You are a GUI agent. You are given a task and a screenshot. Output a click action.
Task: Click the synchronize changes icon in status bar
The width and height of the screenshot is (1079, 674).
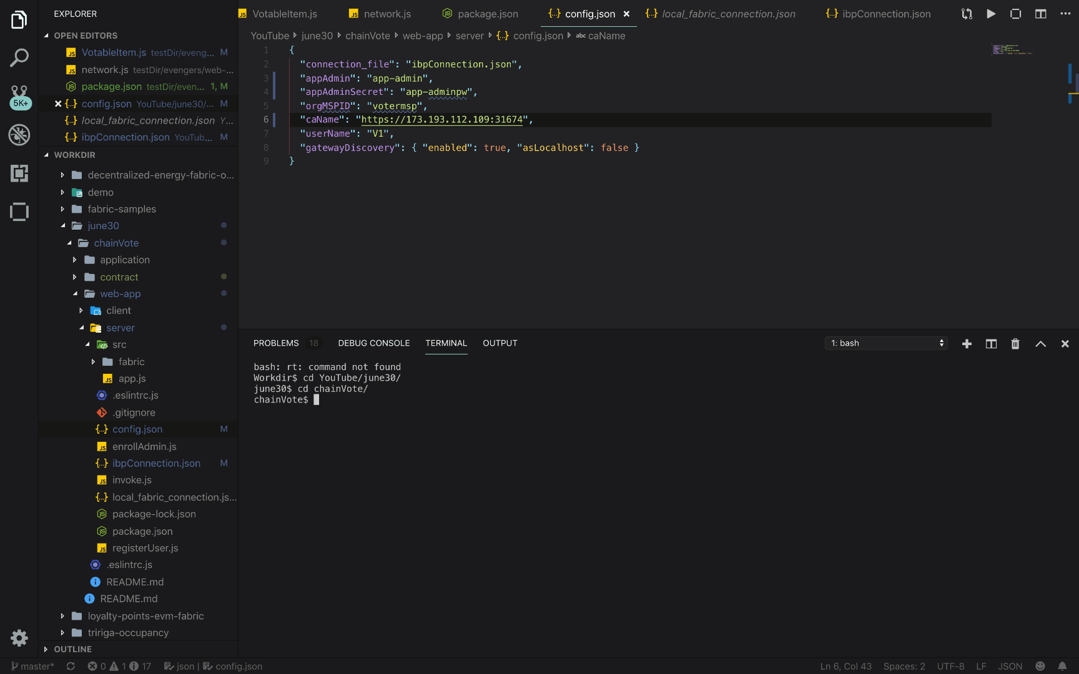(x=71, y=667)
